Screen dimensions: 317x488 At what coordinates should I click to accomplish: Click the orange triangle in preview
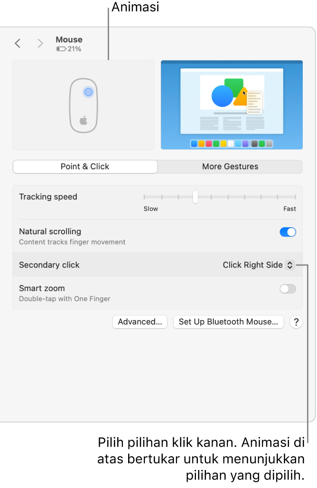pyautogui.click(x=241, y=98)
